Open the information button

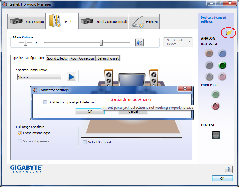point(228,169)
